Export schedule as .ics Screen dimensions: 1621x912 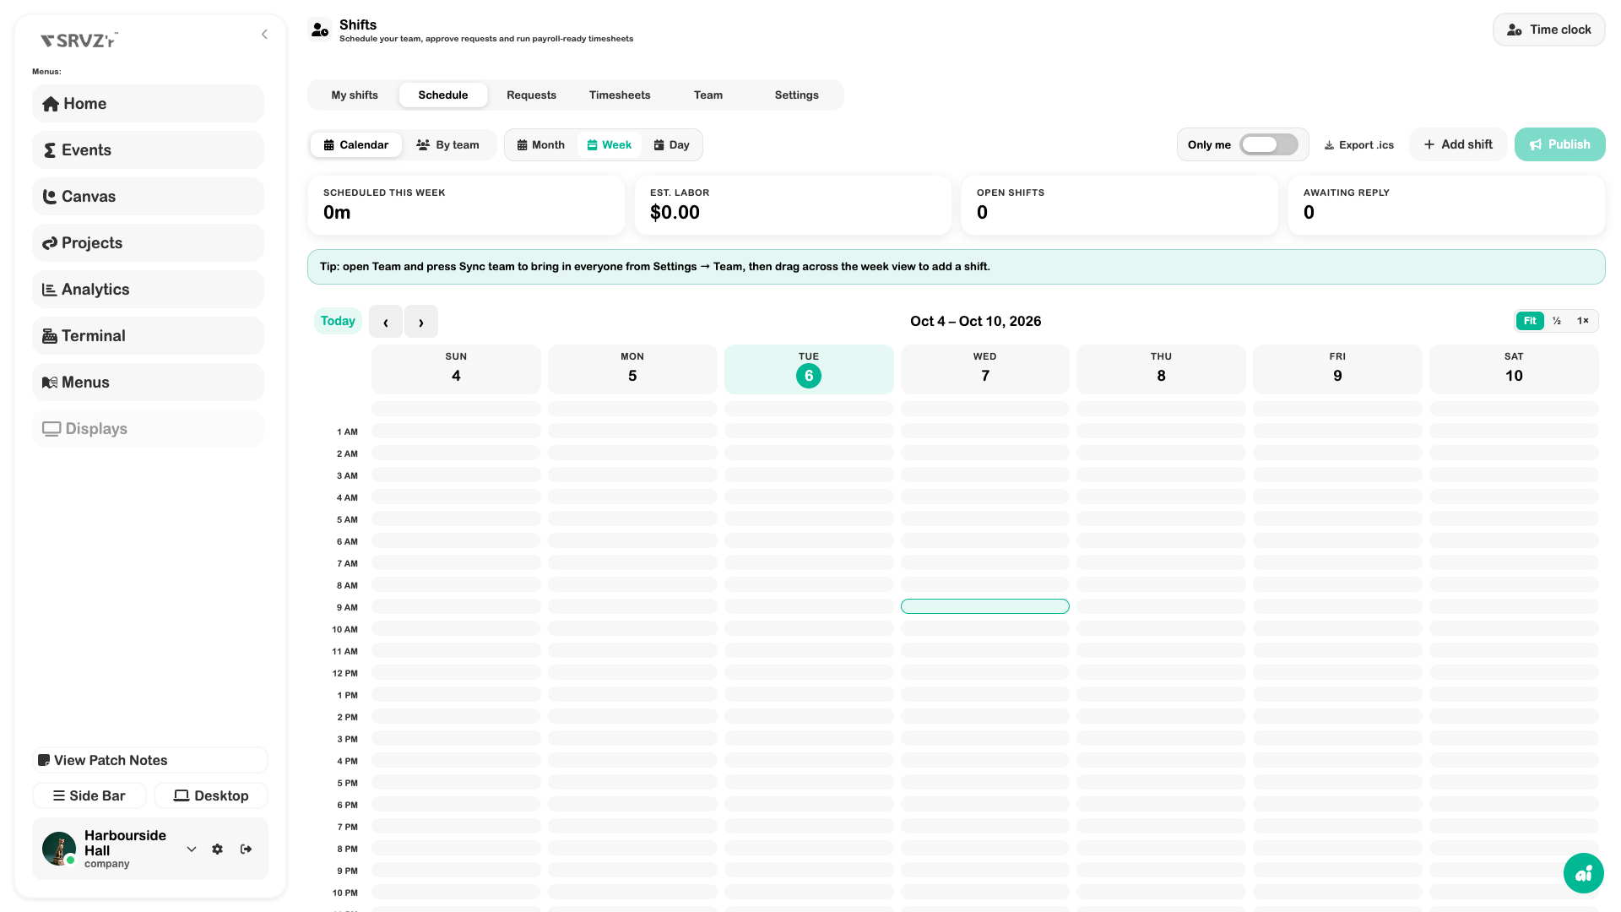tap(1359, 145)
